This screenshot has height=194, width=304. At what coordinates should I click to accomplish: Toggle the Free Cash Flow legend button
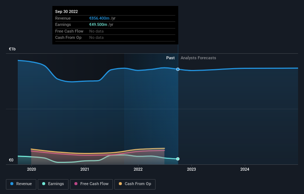[91, 184]
